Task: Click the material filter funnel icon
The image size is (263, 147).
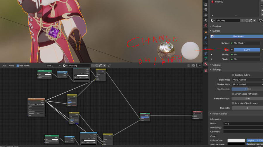Action: point(260,21)
